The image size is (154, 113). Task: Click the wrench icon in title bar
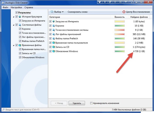100,2
